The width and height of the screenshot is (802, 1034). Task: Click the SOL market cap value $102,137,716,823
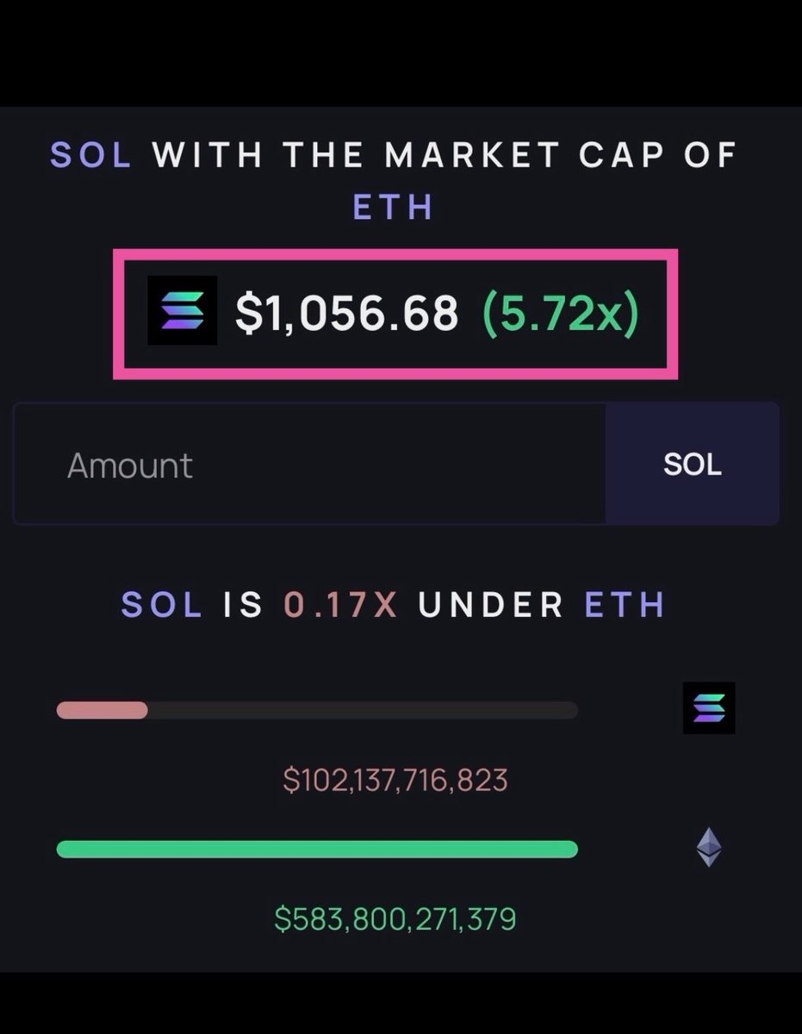(395, 781)
